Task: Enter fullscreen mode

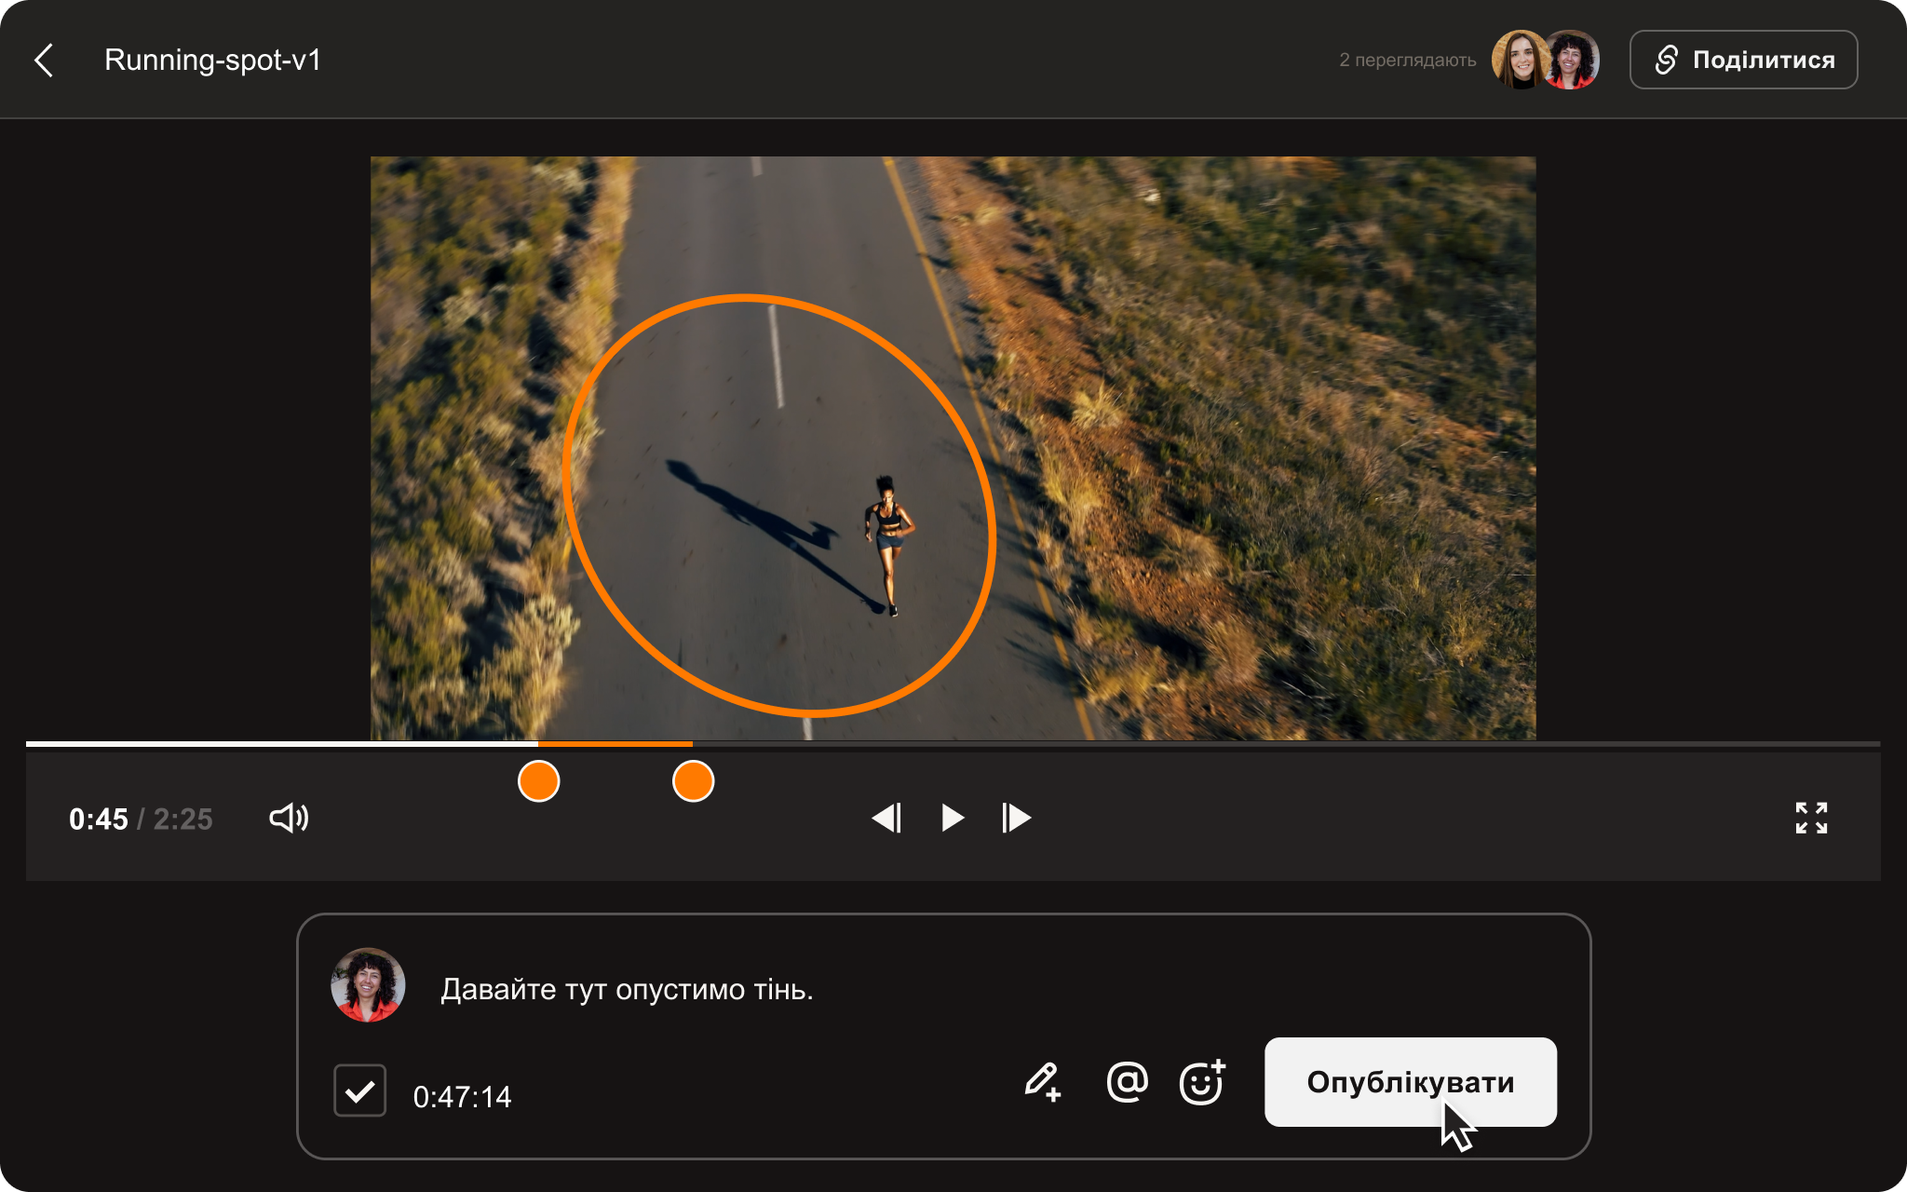Action: [1811, 818]
